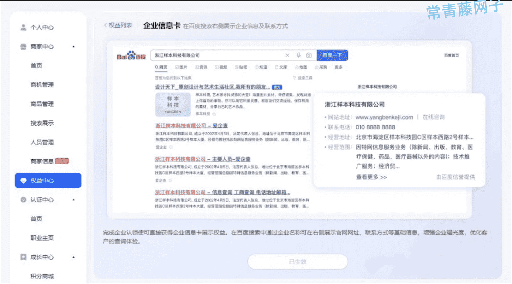Image resolution: width=512 pixels, height=284 pixels.
Task: Go back to 权益列表
Action: 118,25
